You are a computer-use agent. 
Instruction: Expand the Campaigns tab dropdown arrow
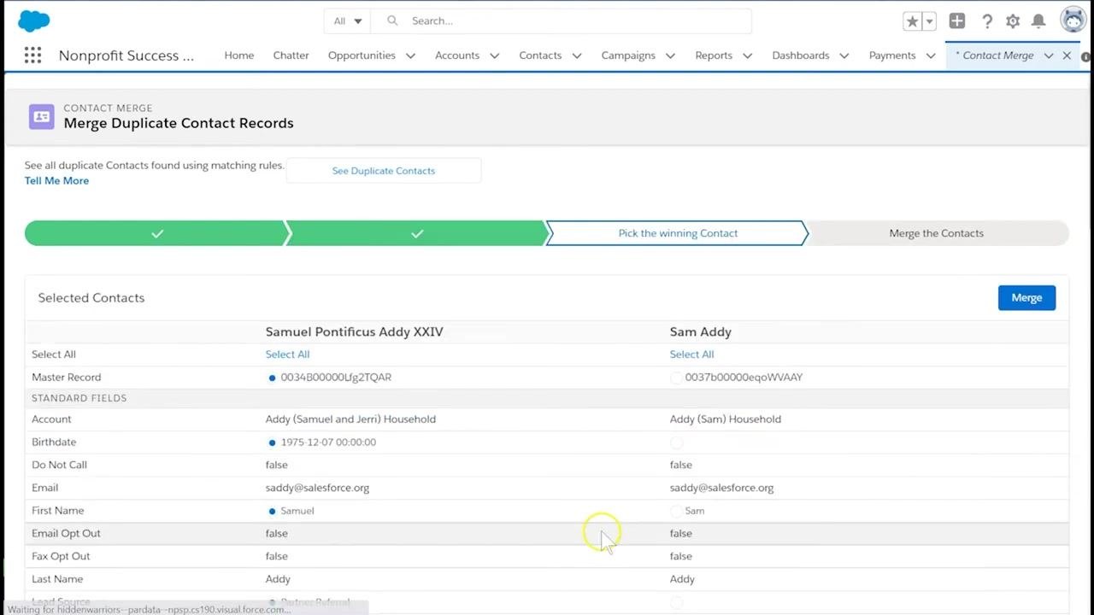671,56
